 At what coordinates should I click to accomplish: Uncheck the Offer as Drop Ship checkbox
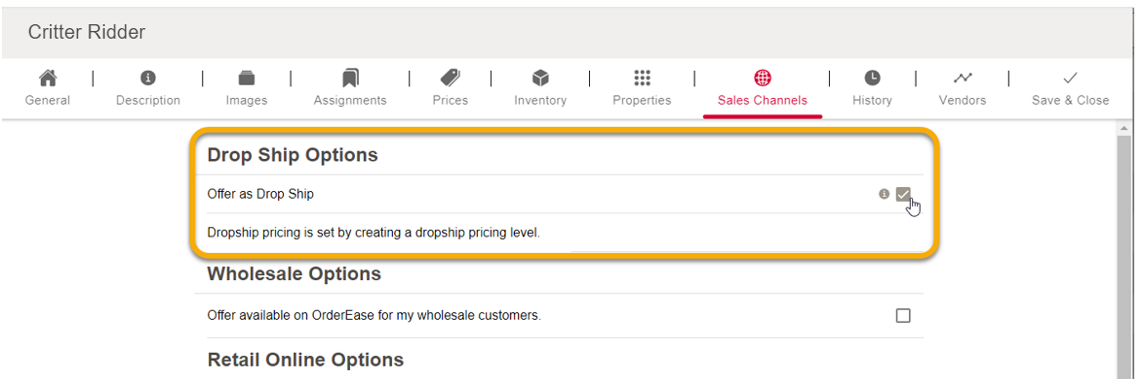click(x=904, y=194)
